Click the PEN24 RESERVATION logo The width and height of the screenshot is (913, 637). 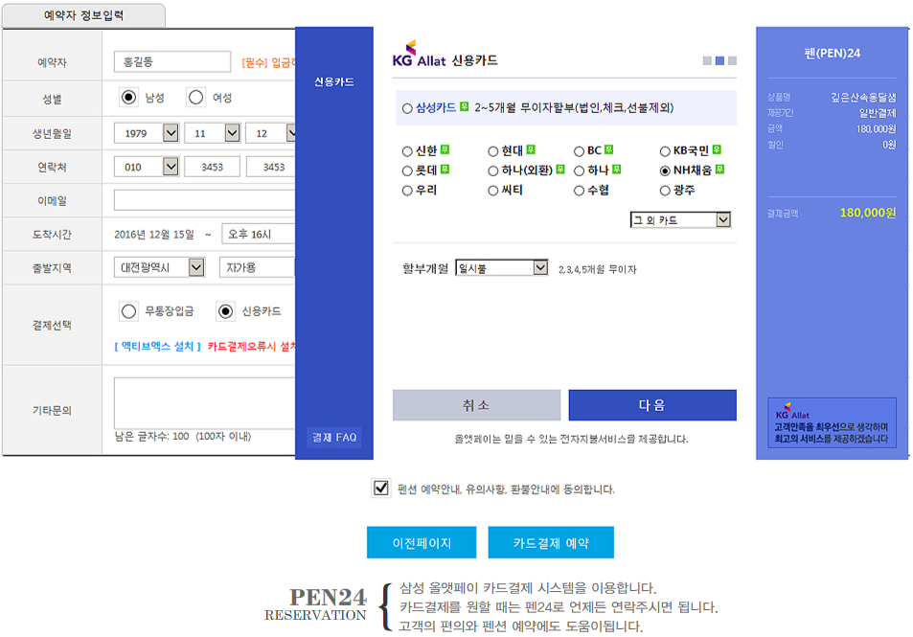(315, 604)
